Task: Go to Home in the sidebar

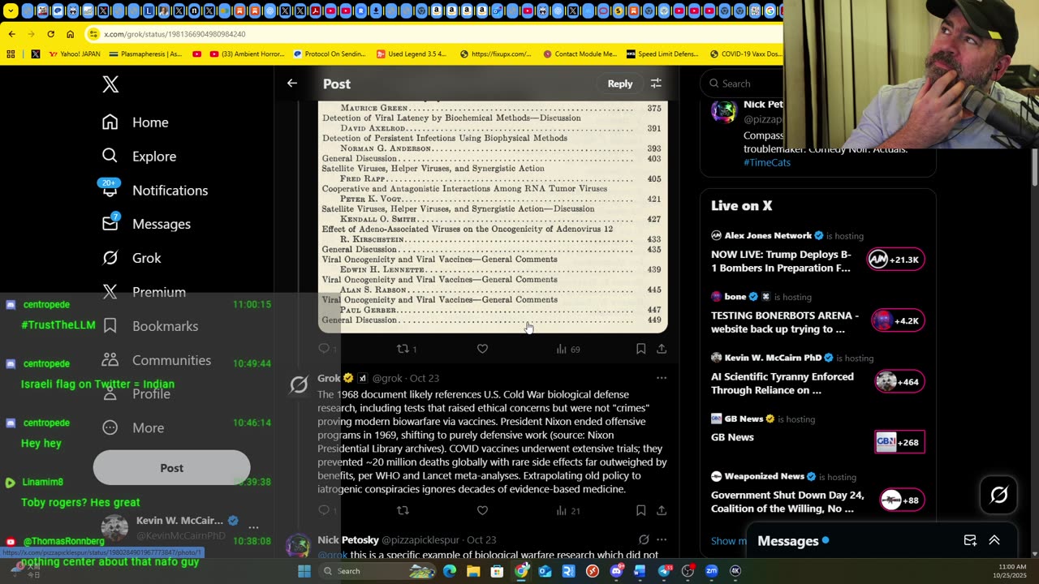Action: tap(135, 122)
